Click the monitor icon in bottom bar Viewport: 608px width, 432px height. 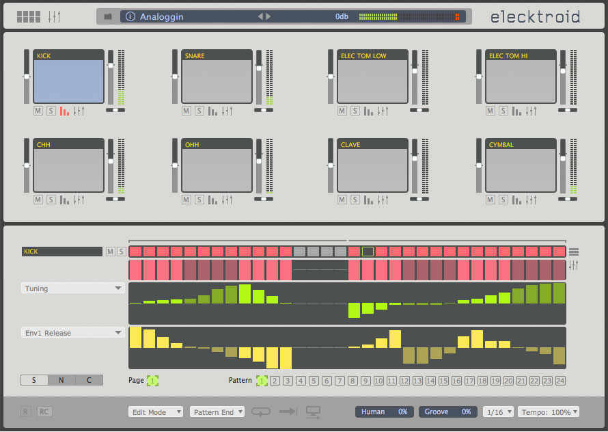(x=314, y=411)
